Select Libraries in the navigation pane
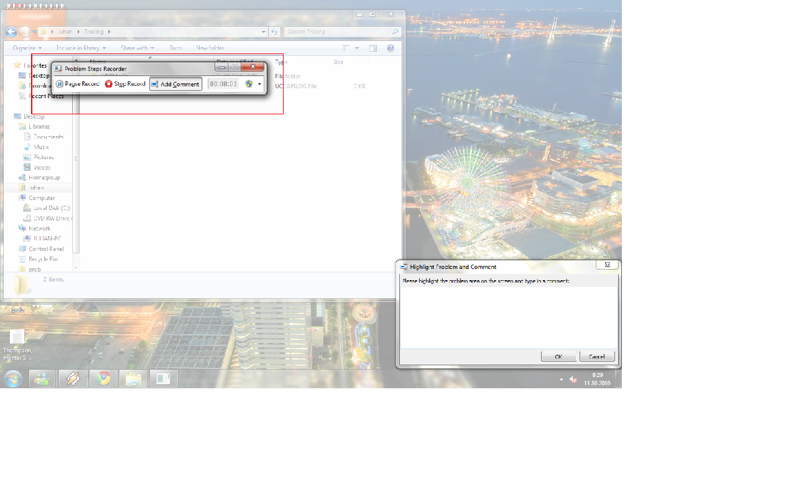This screenshot has height=497, width=796. tap(39, 127)
